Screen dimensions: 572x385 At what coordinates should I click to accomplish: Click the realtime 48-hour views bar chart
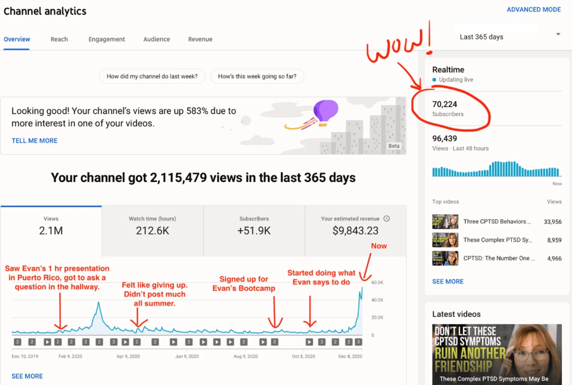click(x=497, y=169)
